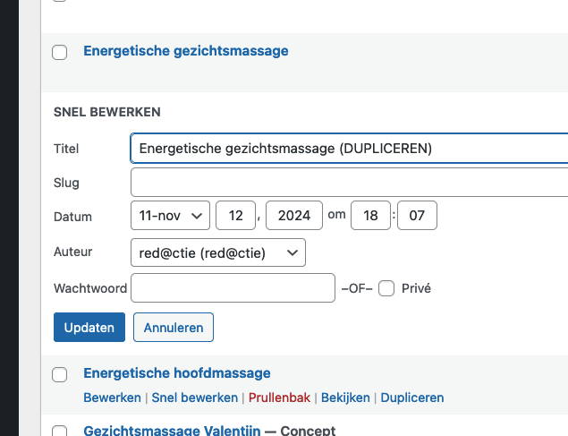Click the Updaten button
Image resolution: width=568 pixels, height=436 pixels.
coord(89,328)
